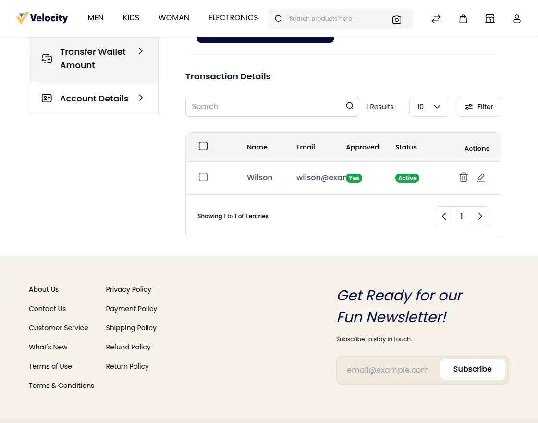This screenshot has height=423, width=538.
Task: Open the ELECTRONICS menu
Action: [233, 18]
